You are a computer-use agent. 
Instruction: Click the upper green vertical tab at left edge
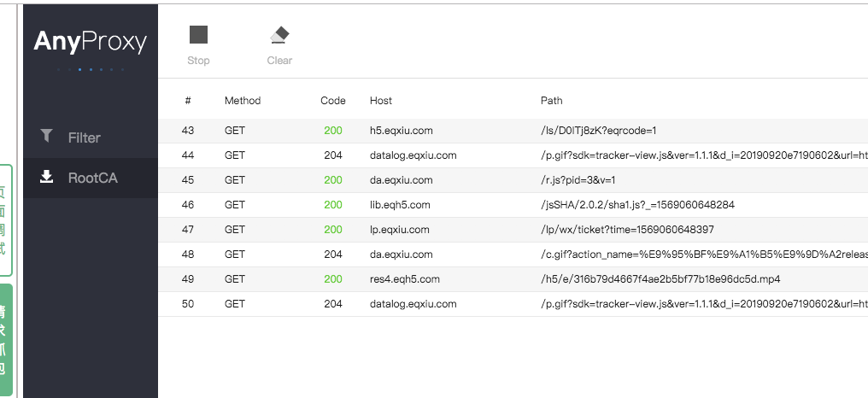click(6, 220)
